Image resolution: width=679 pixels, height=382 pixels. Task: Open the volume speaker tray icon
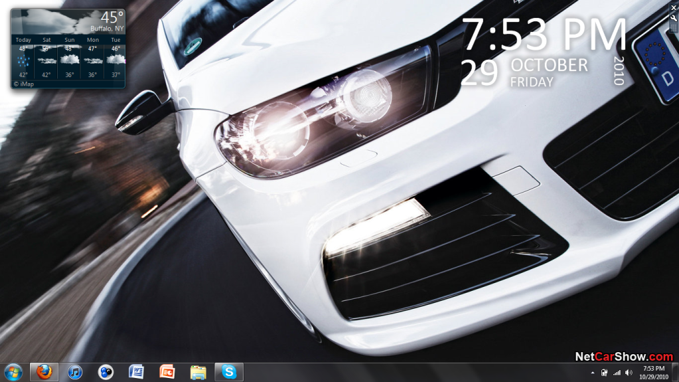pyautogui.click(x=629, y=373)
